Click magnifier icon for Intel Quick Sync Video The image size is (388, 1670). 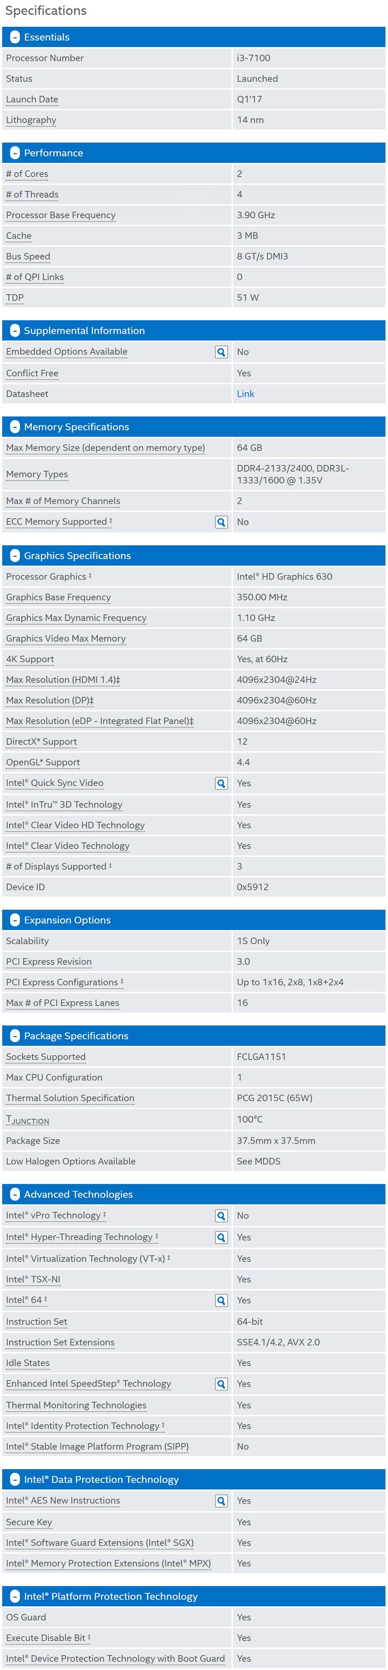click(221, 783)
